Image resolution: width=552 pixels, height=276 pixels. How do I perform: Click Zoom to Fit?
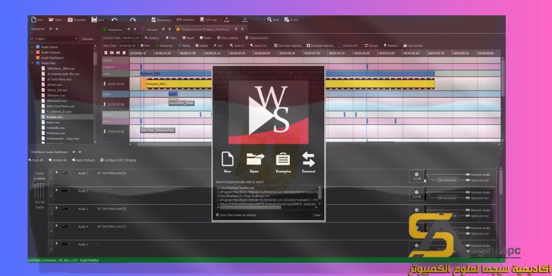pyautogui.click(x=348, y=46)
